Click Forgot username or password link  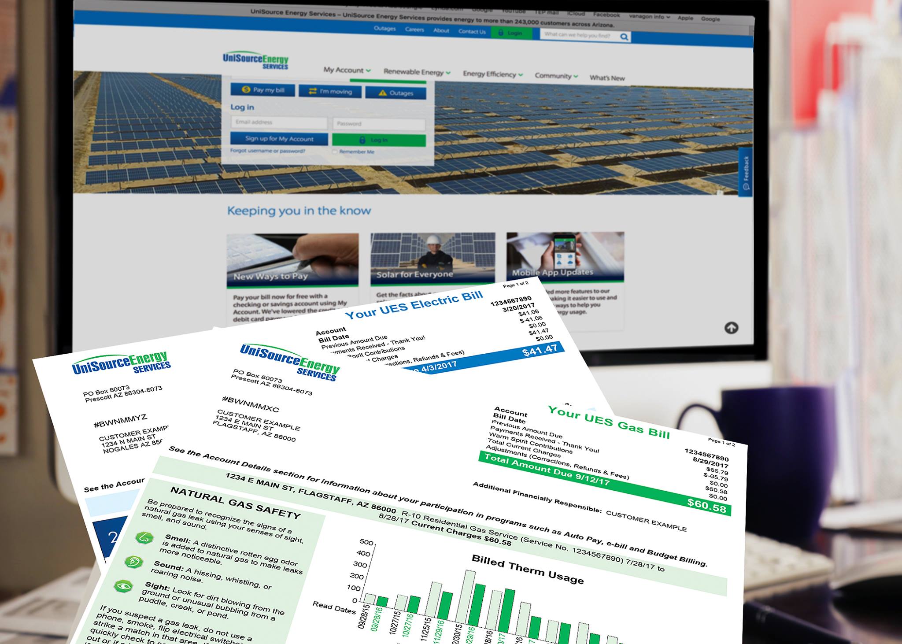267,151
